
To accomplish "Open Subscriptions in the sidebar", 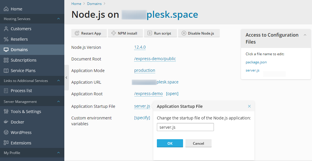I will [x=32, y=60].
